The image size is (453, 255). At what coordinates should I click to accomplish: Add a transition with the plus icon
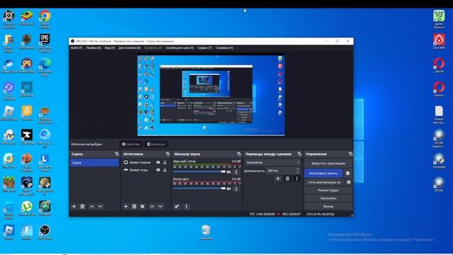278,178
